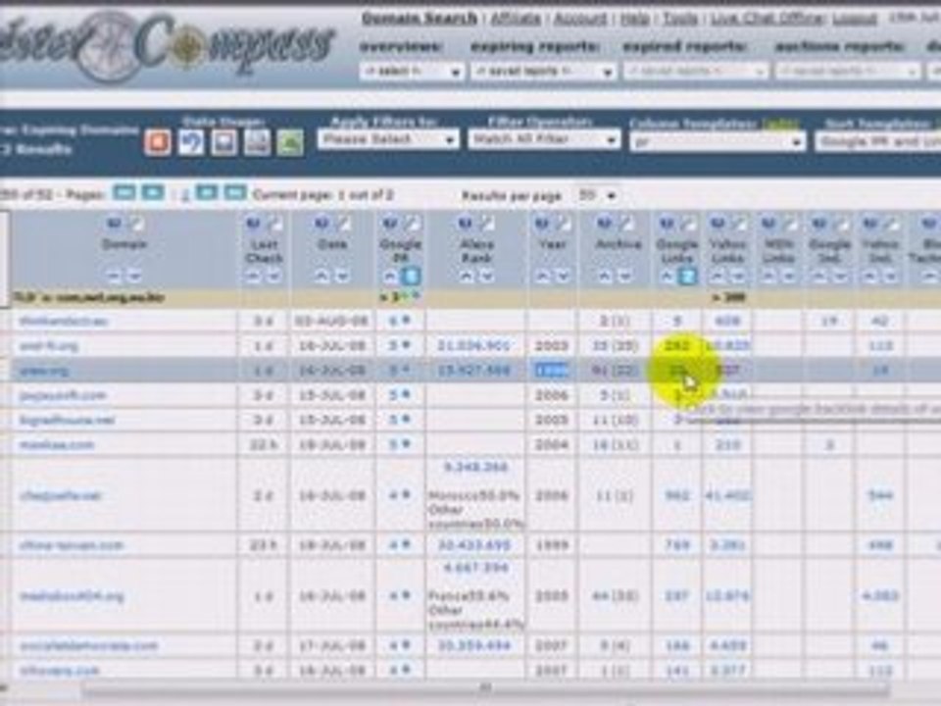
Task: Click info icon above Domain header
Action: [x=114, y=224]
